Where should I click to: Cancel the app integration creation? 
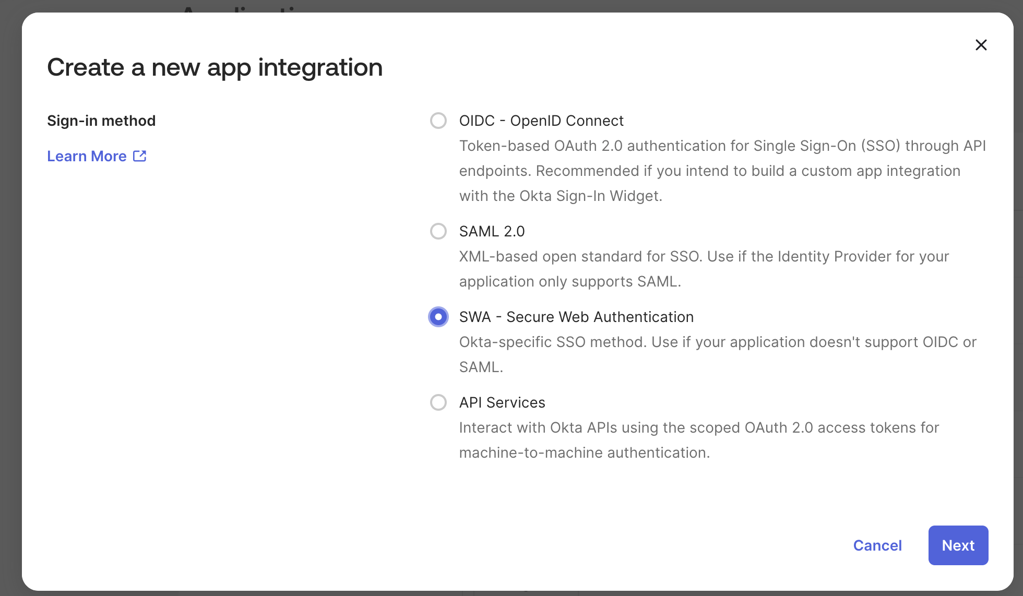coord(877,545)
